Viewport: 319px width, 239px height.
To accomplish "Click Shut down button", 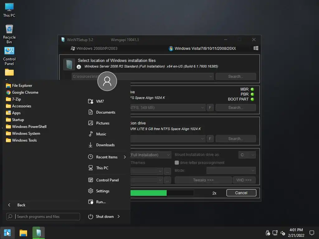I will (x=101, y=217).
